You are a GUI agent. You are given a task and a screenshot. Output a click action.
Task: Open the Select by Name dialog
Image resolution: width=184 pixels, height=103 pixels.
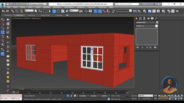[x=40, y=11]
